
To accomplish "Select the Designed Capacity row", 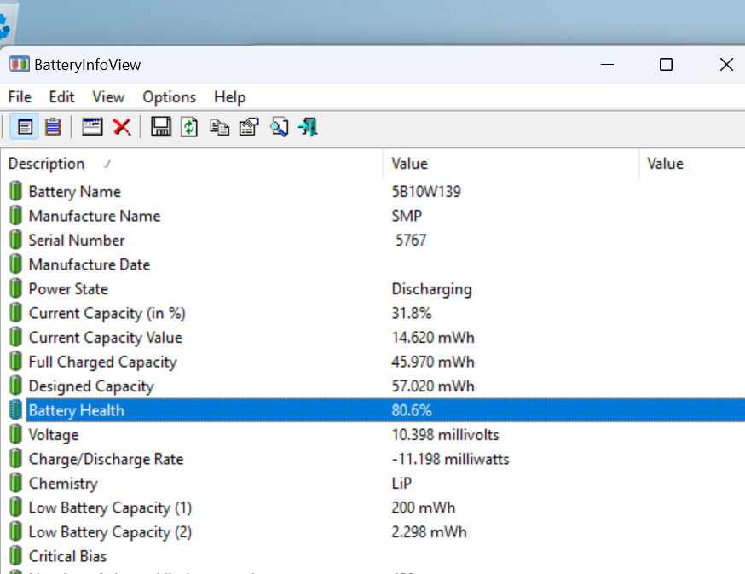I will coord(372,386).
